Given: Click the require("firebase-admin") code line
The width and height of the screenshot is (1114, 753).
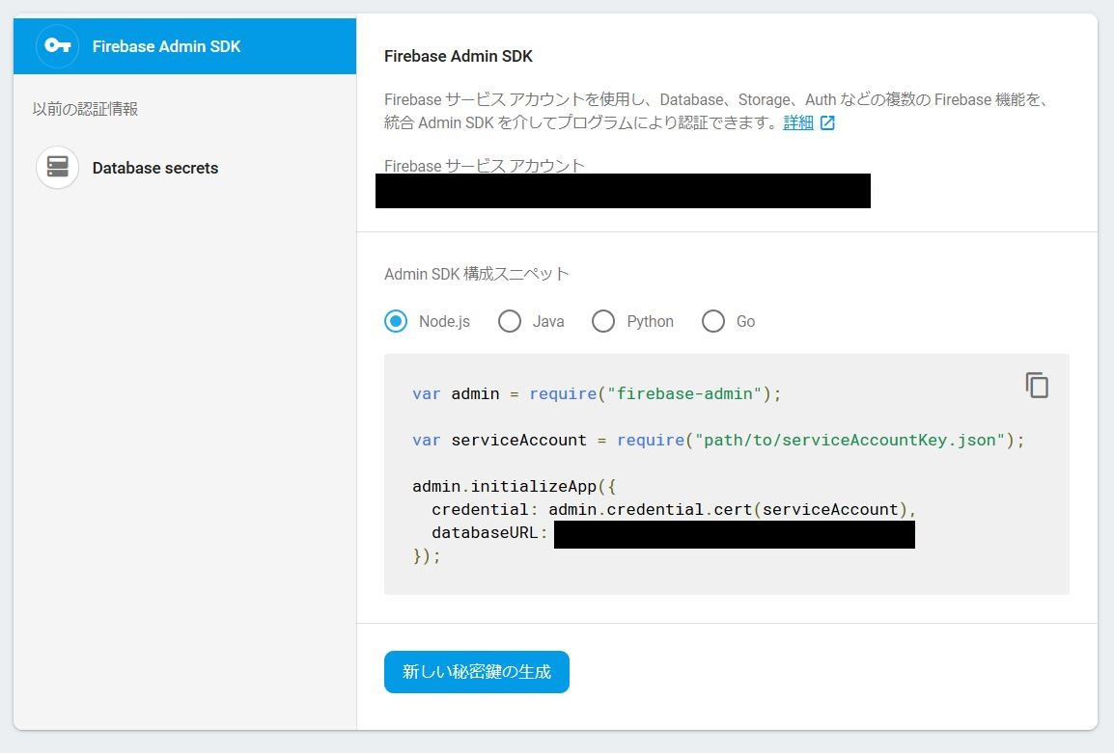Looking at the screenshot, I should coord(596,394).
